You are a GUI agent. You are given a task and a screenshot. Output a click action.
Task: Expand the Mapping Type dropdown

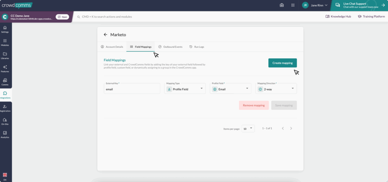pyautogui.click(x=185, y=89)
